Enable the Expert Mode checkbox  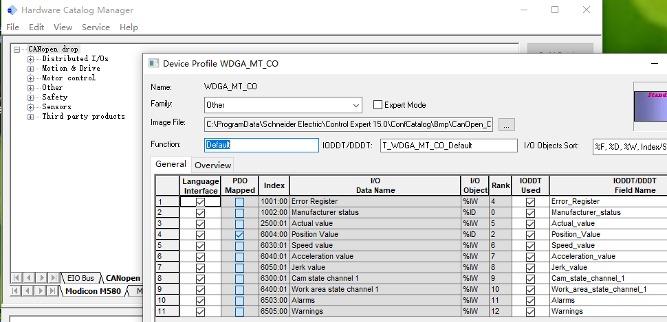click(x=378, y=104)
